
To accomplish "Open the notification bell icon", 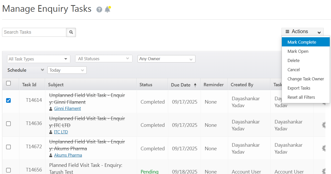I will point(108,9).
